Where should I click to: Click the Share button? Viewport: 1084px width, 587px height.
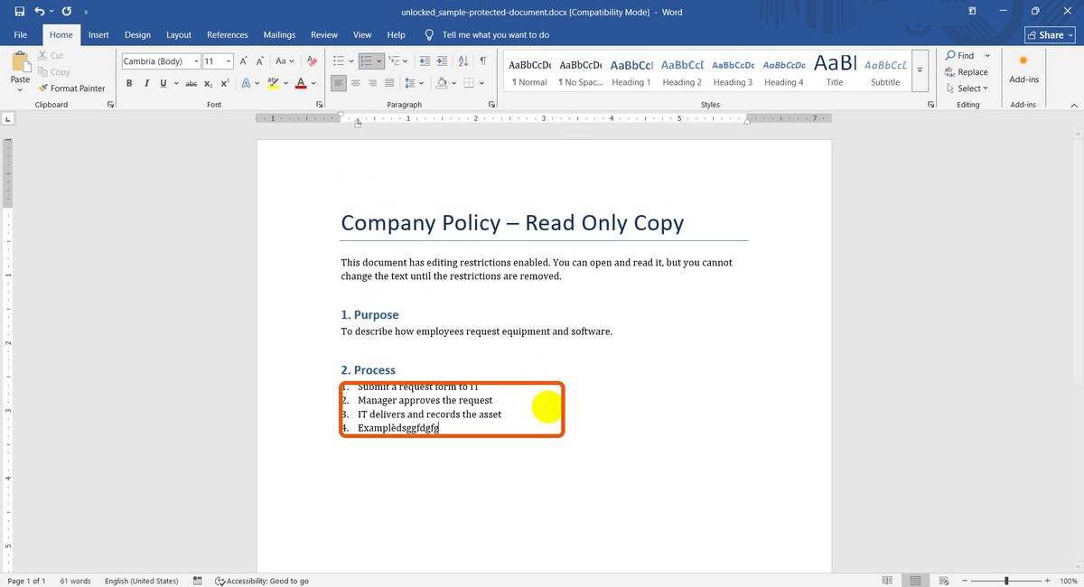pos(1049,35)
